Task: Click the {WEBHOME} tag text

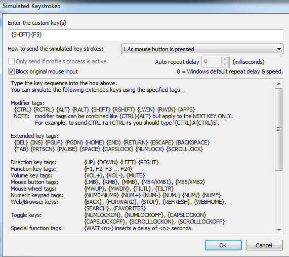Action: point(210,202)
